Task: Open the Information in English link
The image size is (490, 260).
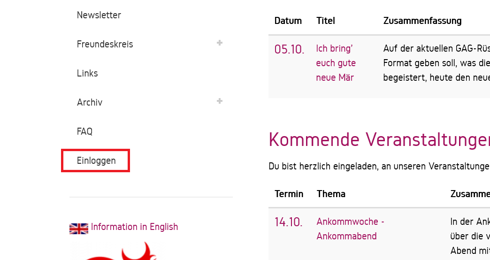Action: (x=134, y=227)
